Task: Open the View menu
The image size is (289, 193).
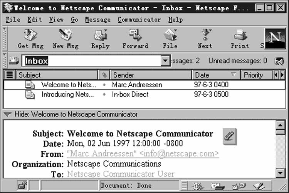Action: click(x=56, y=20)
